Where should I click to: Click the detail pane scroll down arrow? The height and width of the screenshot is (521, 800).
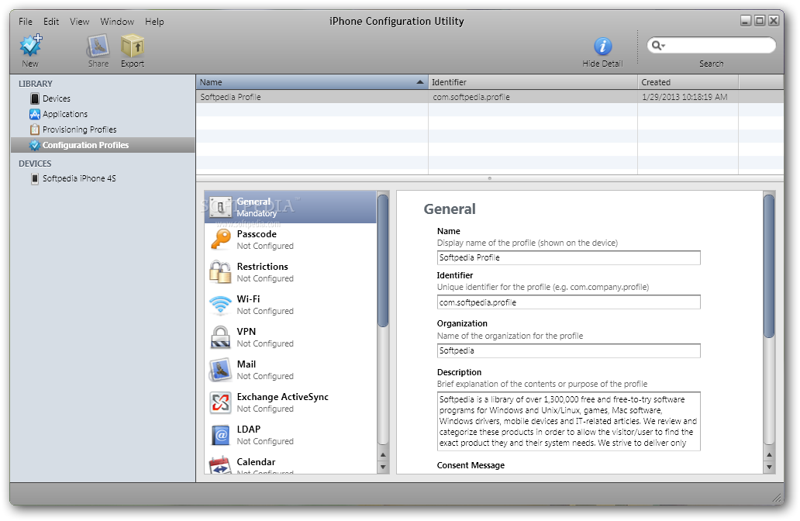point(769,467)
